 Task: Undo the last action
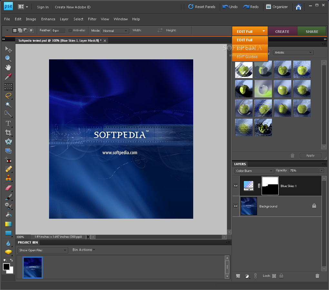[230, 7]
